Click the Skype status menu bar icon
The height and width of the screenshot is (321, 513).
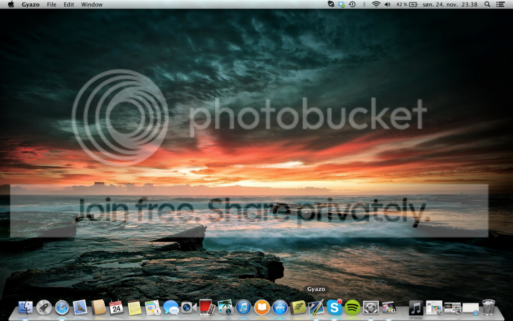pos(331,4)
